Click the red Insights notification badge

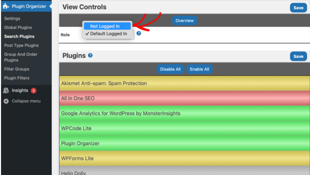[34, 90]
